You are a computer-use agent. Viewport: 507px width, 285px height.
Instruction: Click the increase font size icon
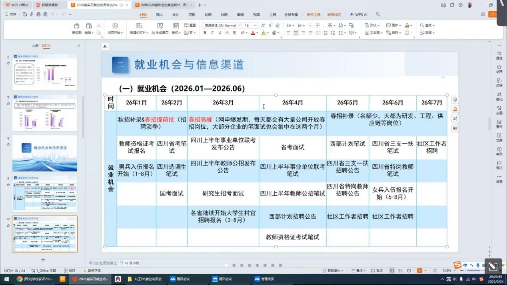point(263,26)
